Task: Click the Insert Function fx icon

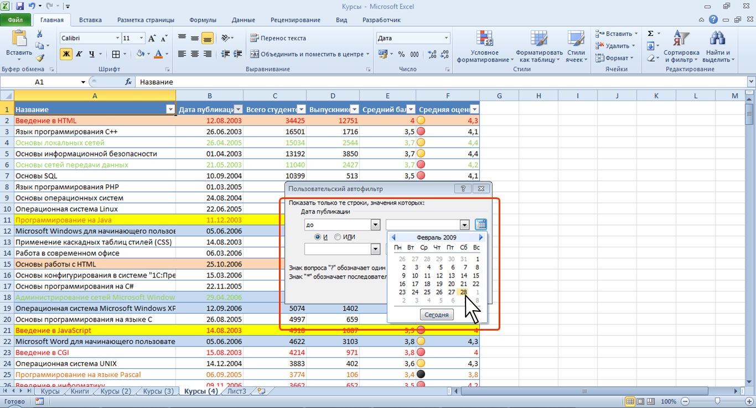Action: coord(128,82)
